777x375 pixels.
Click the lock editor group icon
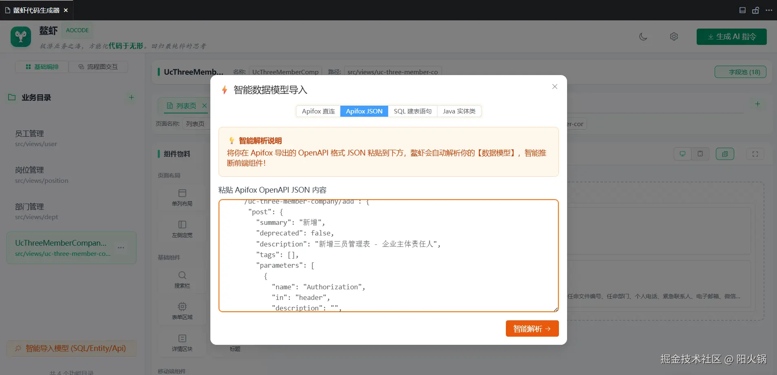[755, 10]
